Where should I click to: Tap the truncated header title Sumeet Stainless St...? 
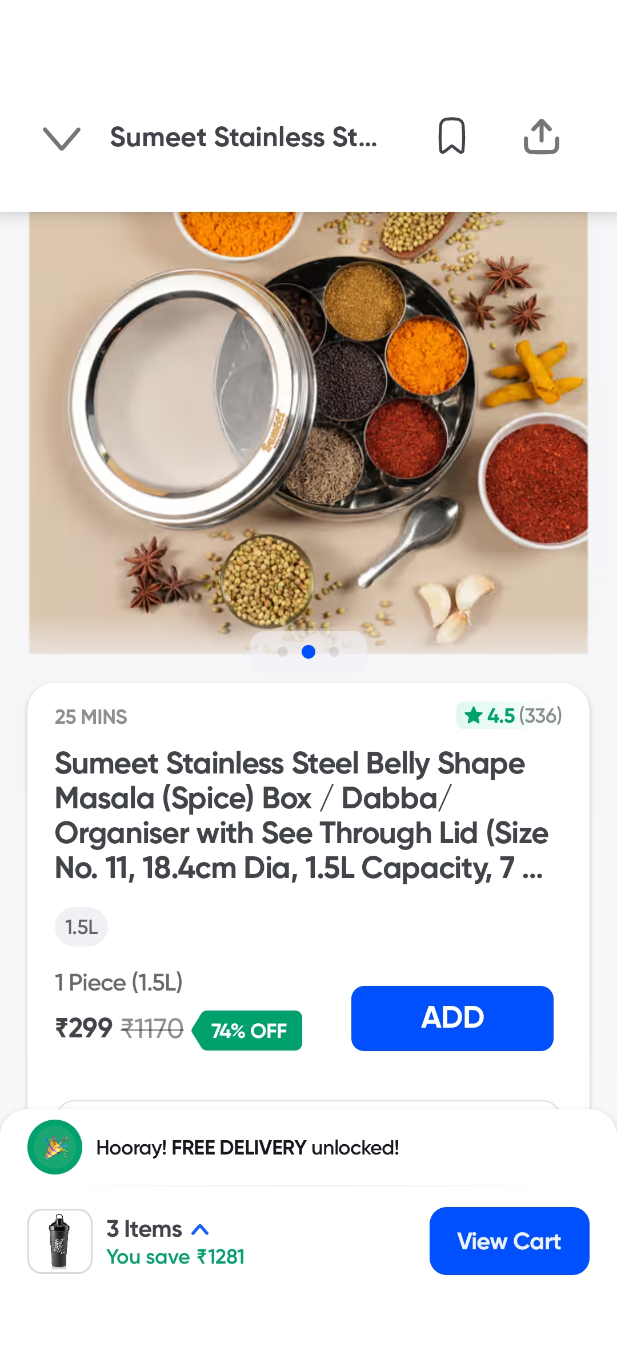click(243, 138)
